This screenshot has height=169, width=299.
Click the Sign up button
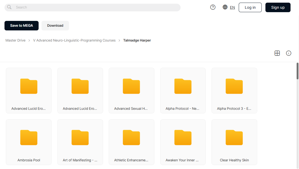click(278, 7)
